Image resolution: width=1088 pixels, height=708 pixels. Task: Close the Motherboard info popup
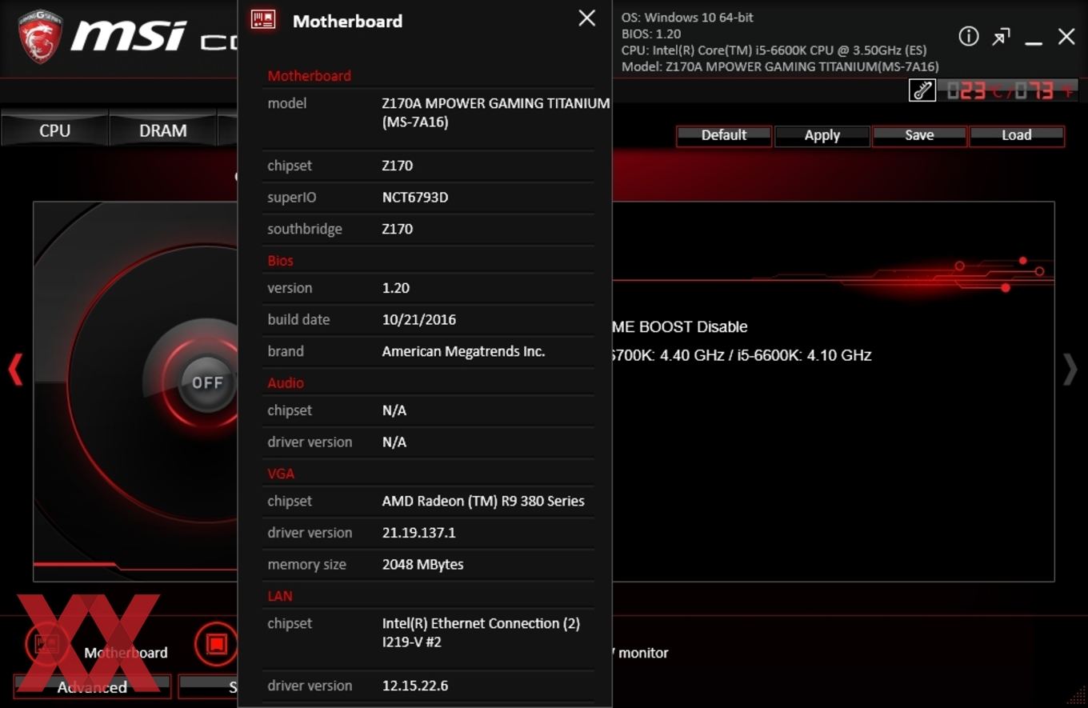(586, 18)
